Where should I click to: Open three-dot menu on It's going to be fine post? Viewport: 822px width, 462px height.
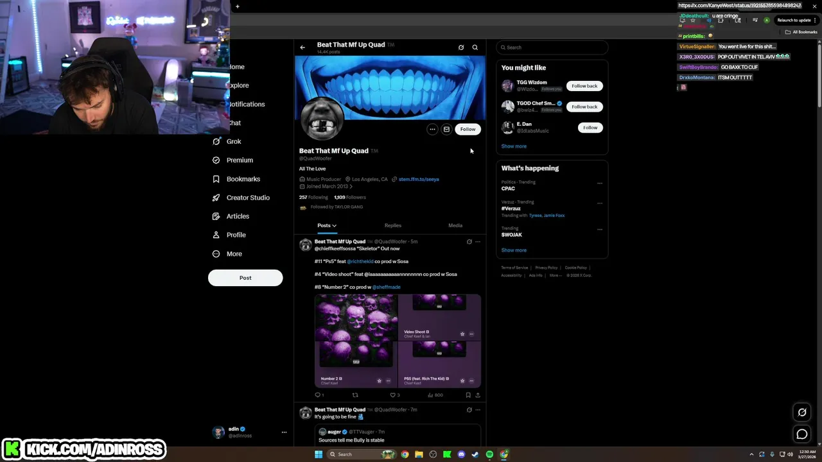point(478,409)
